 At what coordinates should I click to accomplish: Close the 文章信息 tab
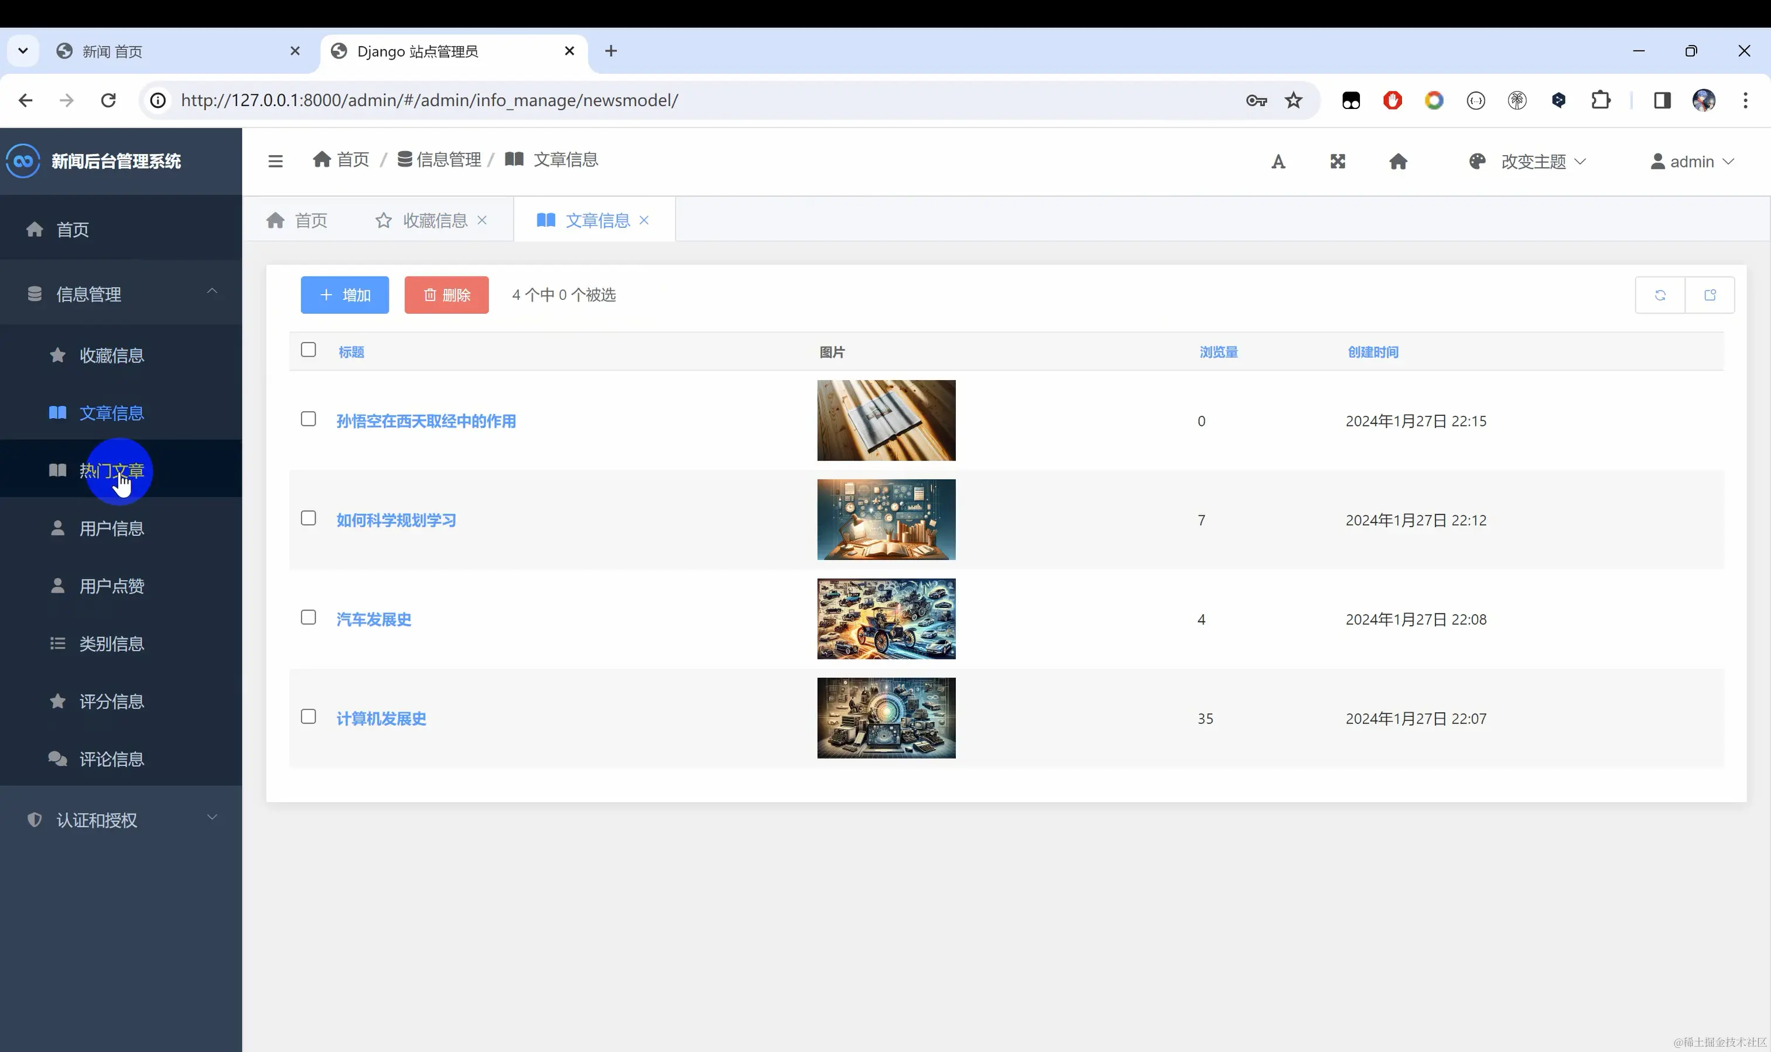[644, 220]
